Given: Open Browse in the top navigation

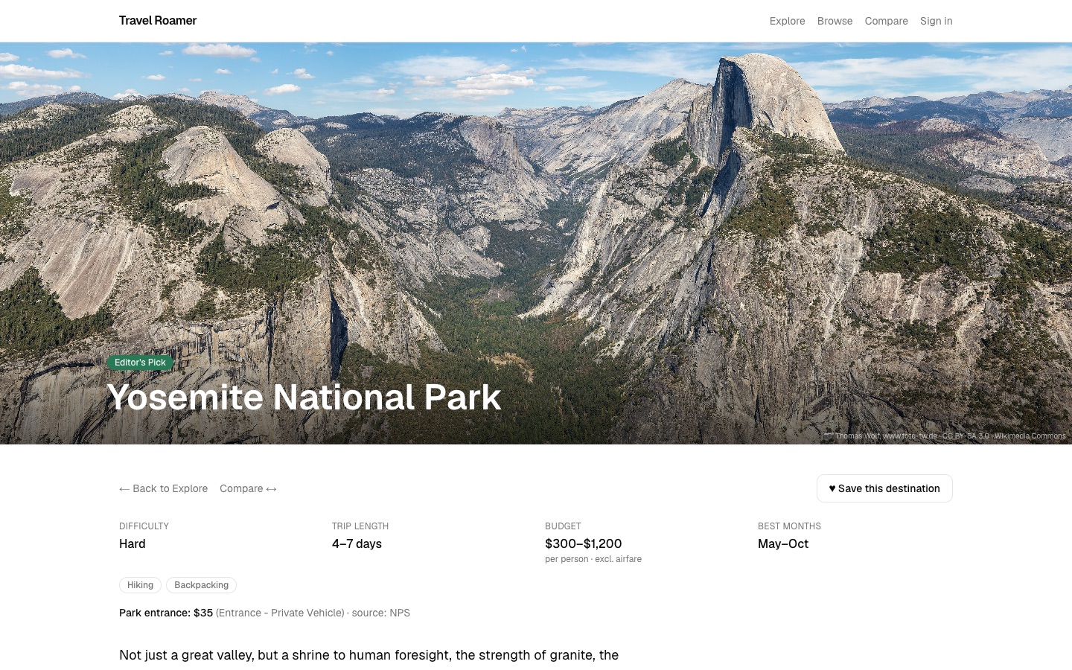Looking at the screenshot, I should (835, 21).
